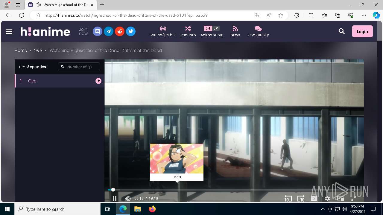Click the Login button
The height and width of the screenshot is (215, 383).
[362, 31]
